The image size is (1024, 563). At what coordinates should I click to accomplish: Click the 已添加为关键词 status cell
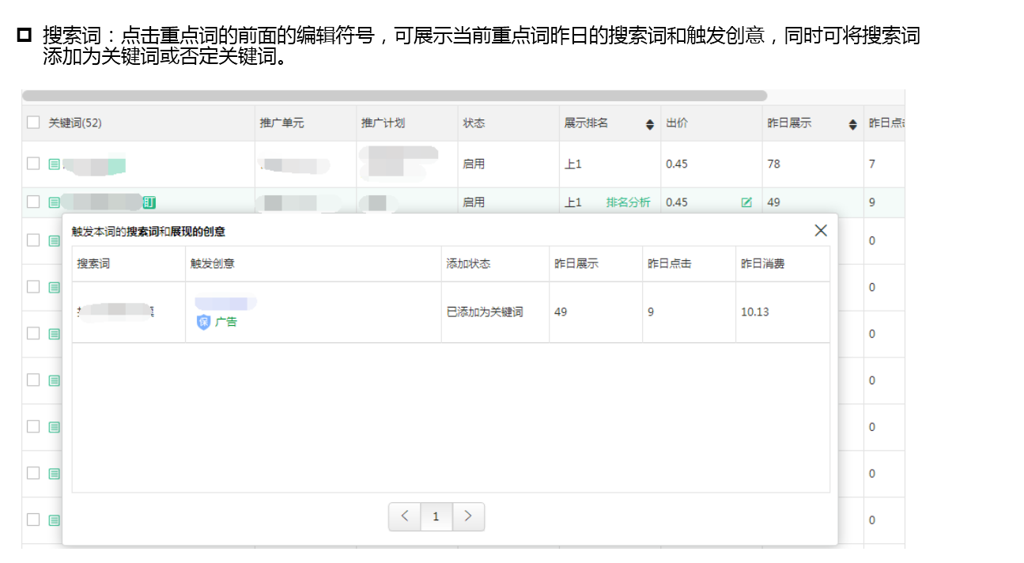click(x=485, y=312)
